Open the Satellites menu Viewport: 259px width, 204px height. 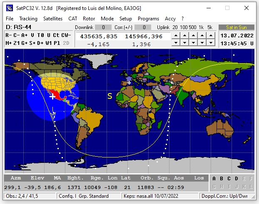(53, 19)
